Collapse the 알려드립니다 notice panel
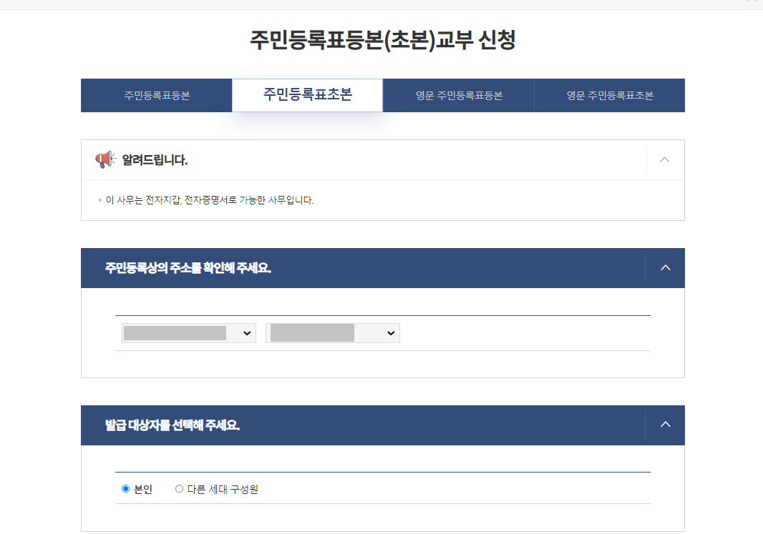This screenshot has width=763, height=534. 665,160
